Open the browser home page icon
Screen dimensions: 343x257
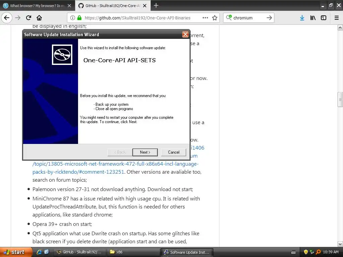coord(39,18)
